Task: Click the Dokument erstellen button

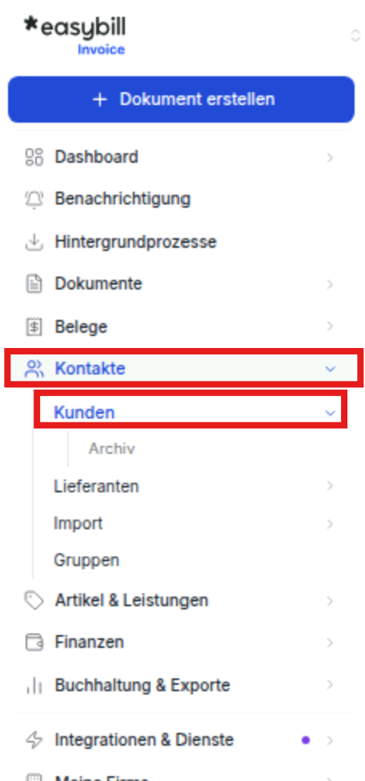Action: pos(181,99)
